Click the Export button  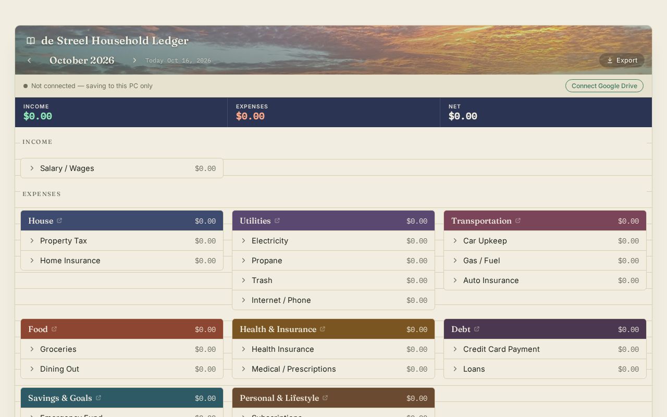pyautogui.click(x=622, y=60)
